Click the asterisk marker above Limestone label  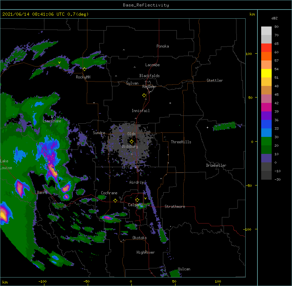click(52, 118)
